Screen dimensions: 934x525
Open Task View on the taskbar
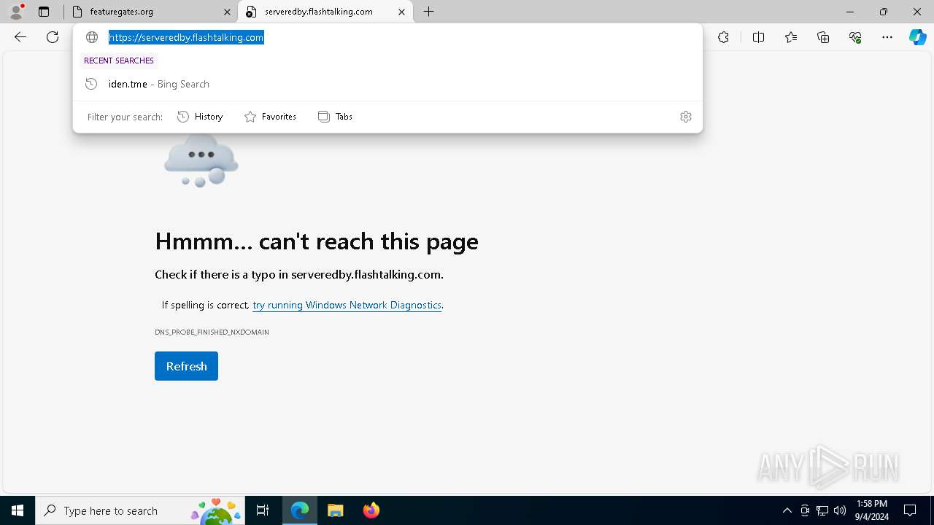(x=263, y=510)
